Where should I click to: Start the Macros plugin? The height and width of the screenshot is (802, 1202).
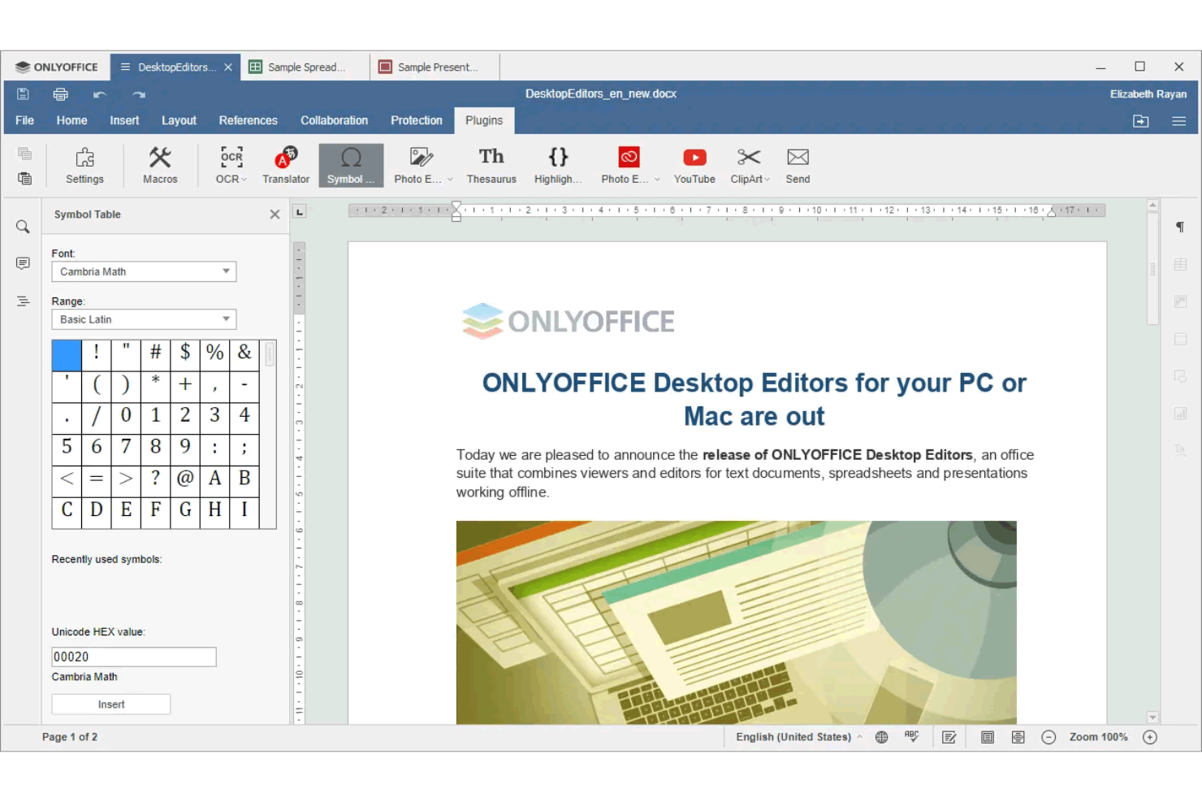tap(159, 165)
